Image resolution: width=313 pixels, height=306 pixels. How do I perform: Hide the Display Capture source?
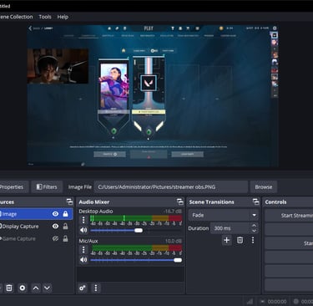[x=55, y=226]
